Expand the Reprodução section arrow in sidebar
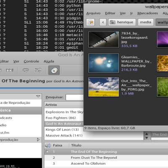The image size is (168, 168). pos(38,139)
